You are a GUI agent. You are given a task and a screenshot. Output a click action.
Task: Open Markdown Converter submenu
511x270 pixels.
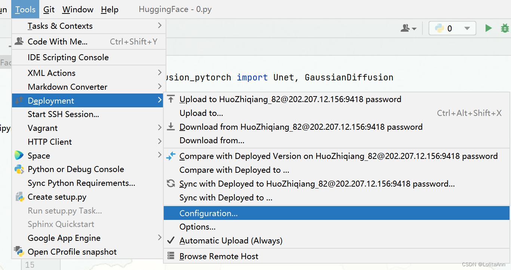pyautogui.click(x=89, y=87)
